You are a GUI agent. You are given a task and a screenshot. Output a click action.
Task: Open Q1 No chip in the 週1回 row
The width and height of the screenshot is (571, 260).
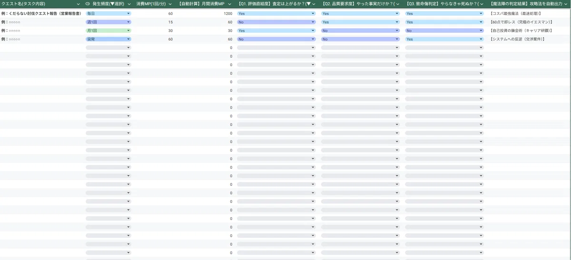[x=276, y=22]
